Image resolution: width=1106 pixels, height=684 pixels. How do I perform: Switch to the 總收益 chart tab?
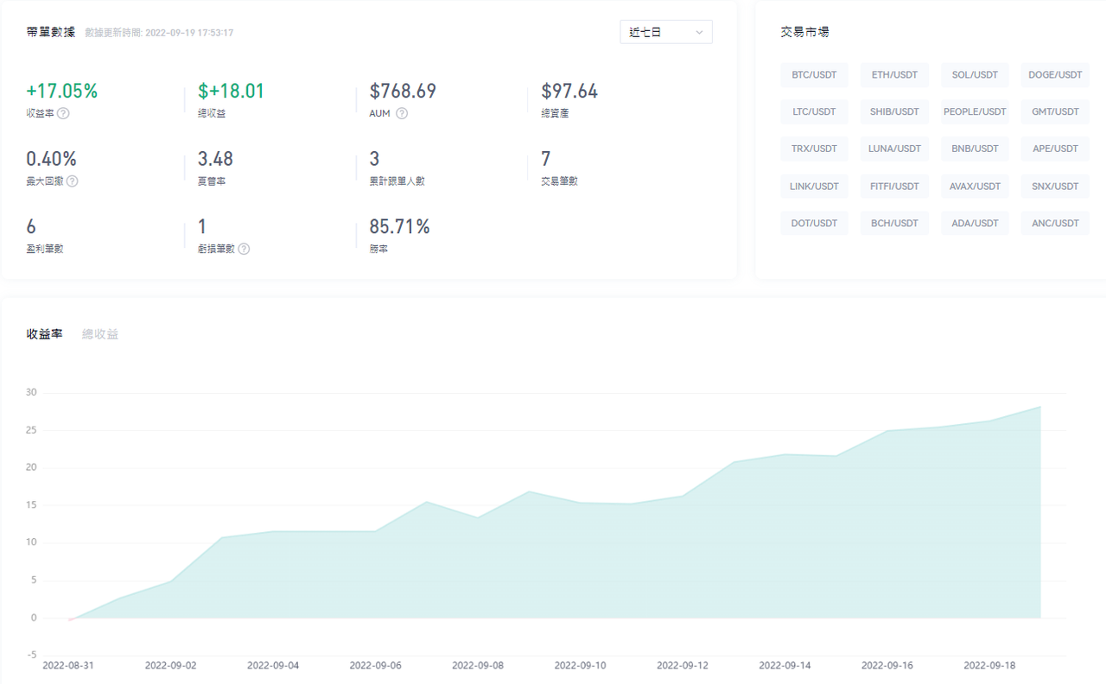click(100, 334)
